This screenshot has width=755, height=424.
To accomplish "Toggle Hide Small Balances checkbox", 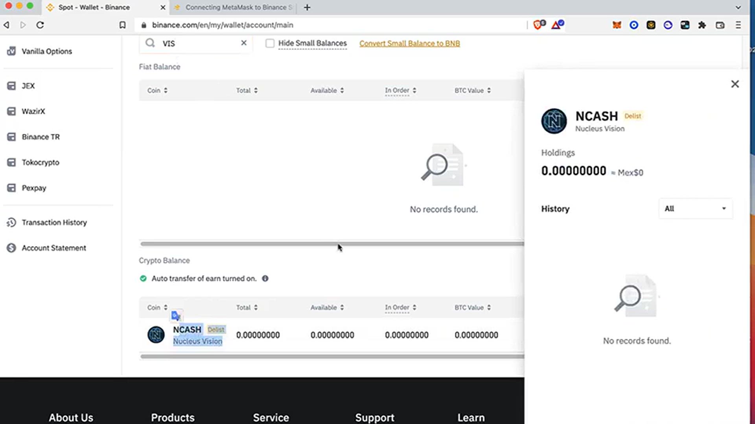I will [x=270, y=43].
